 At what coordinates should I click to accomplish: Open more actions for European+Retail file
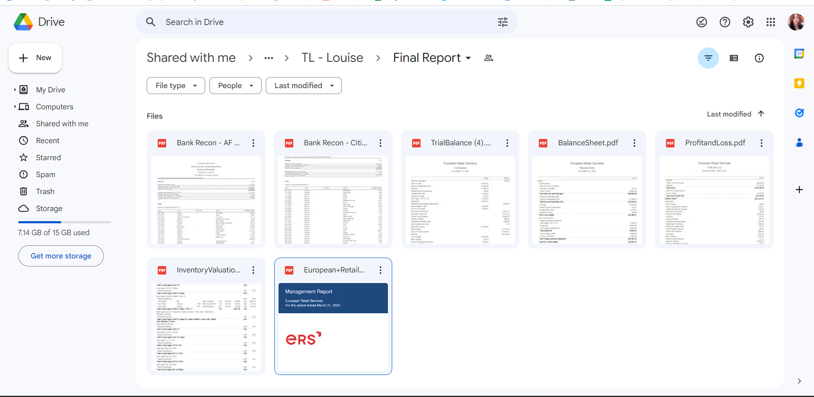click(x=380, y=270)
